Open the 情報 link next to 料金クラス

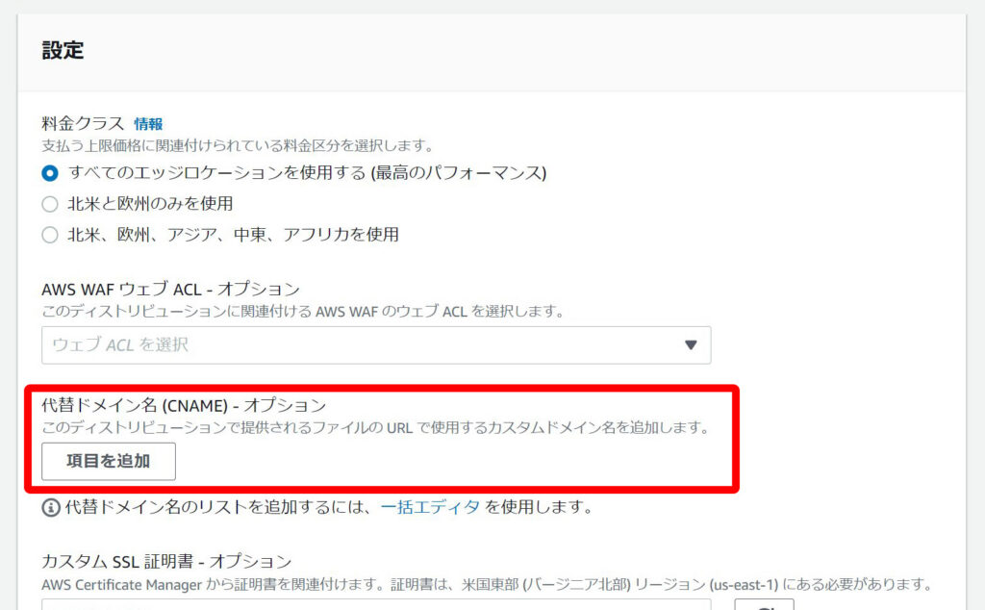148,124
